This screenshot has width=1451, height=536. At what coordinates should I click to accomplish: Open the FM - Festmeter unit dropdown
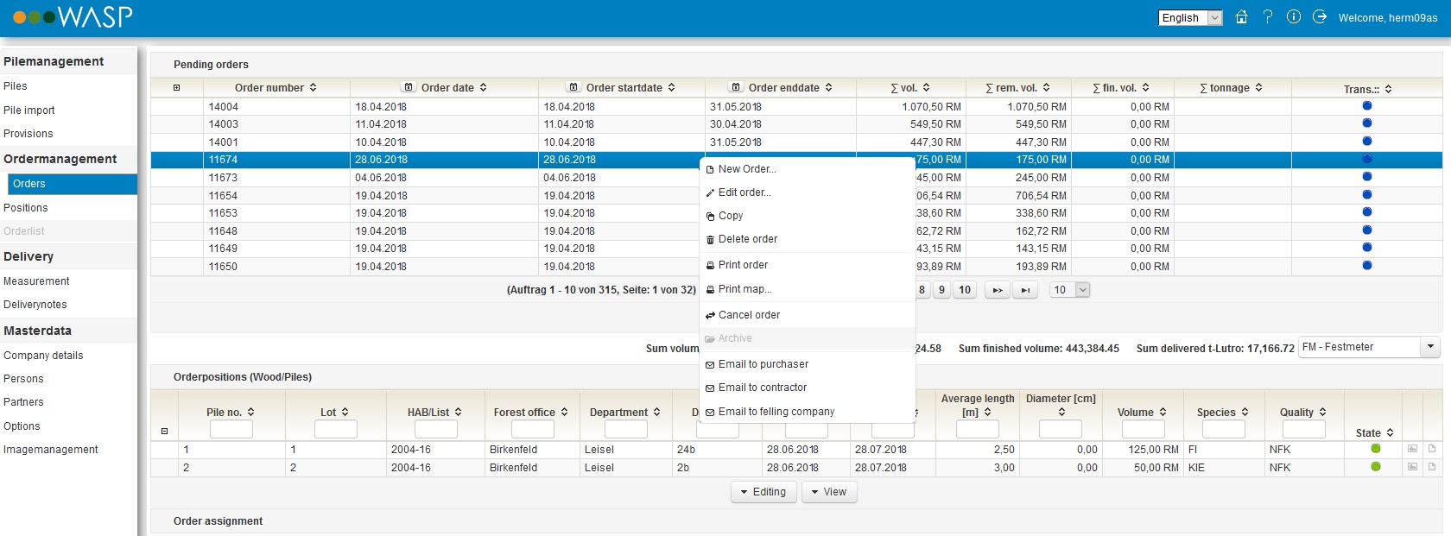pyautogui.click(x=1370, y=347)
